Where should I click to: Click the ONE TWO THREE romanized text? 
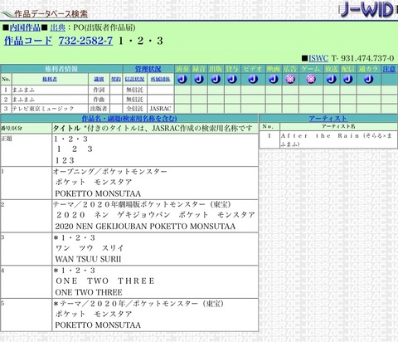pyautogui.click(x=89, y=292)
